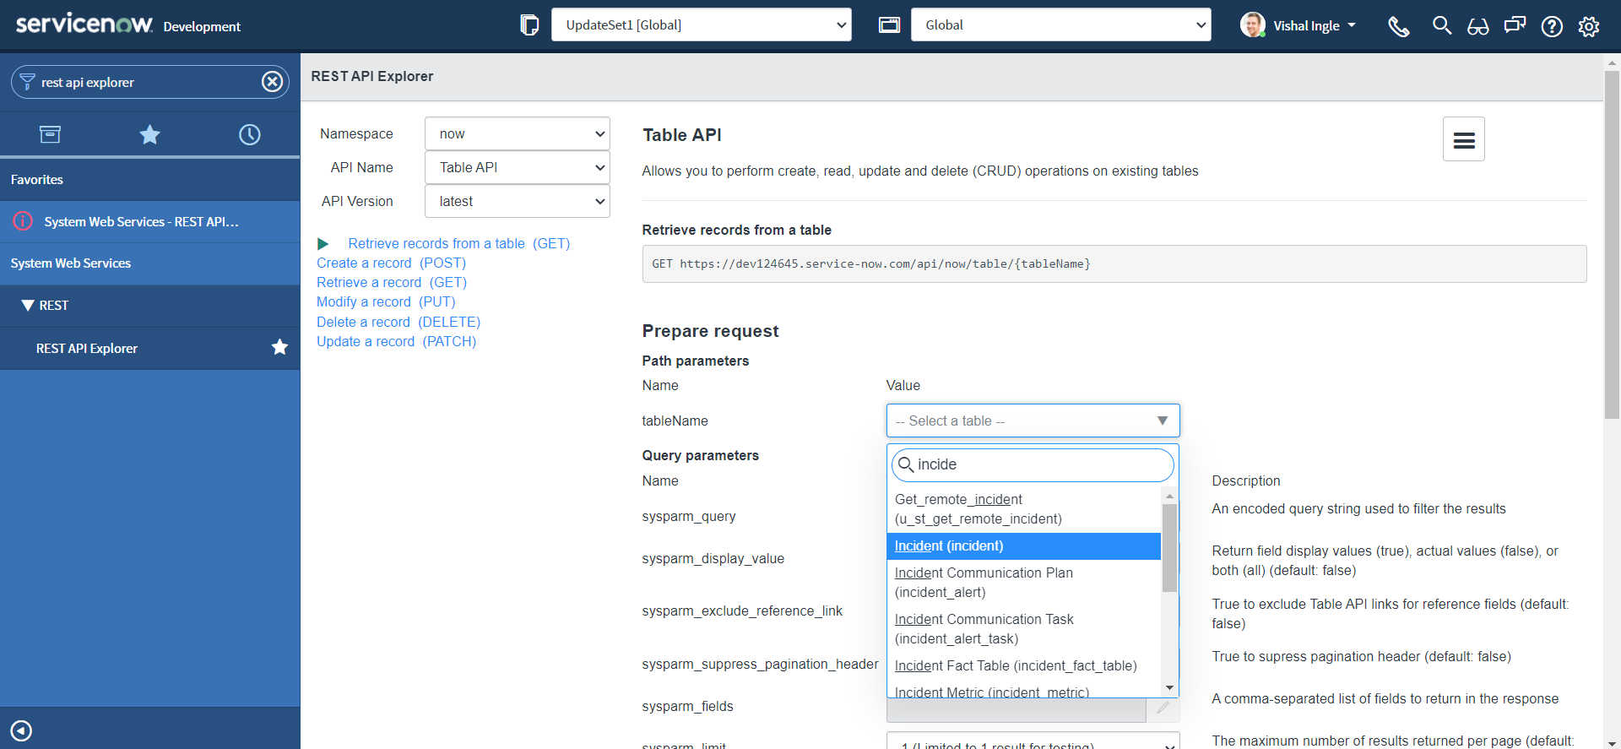This screenshot has width=1621, height=749.
Task: Collapse the navigator with back arrow icon
Action: [21, 730]
